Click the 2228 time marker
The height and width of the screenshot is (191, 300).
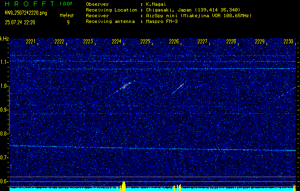[x=231, y=42]
